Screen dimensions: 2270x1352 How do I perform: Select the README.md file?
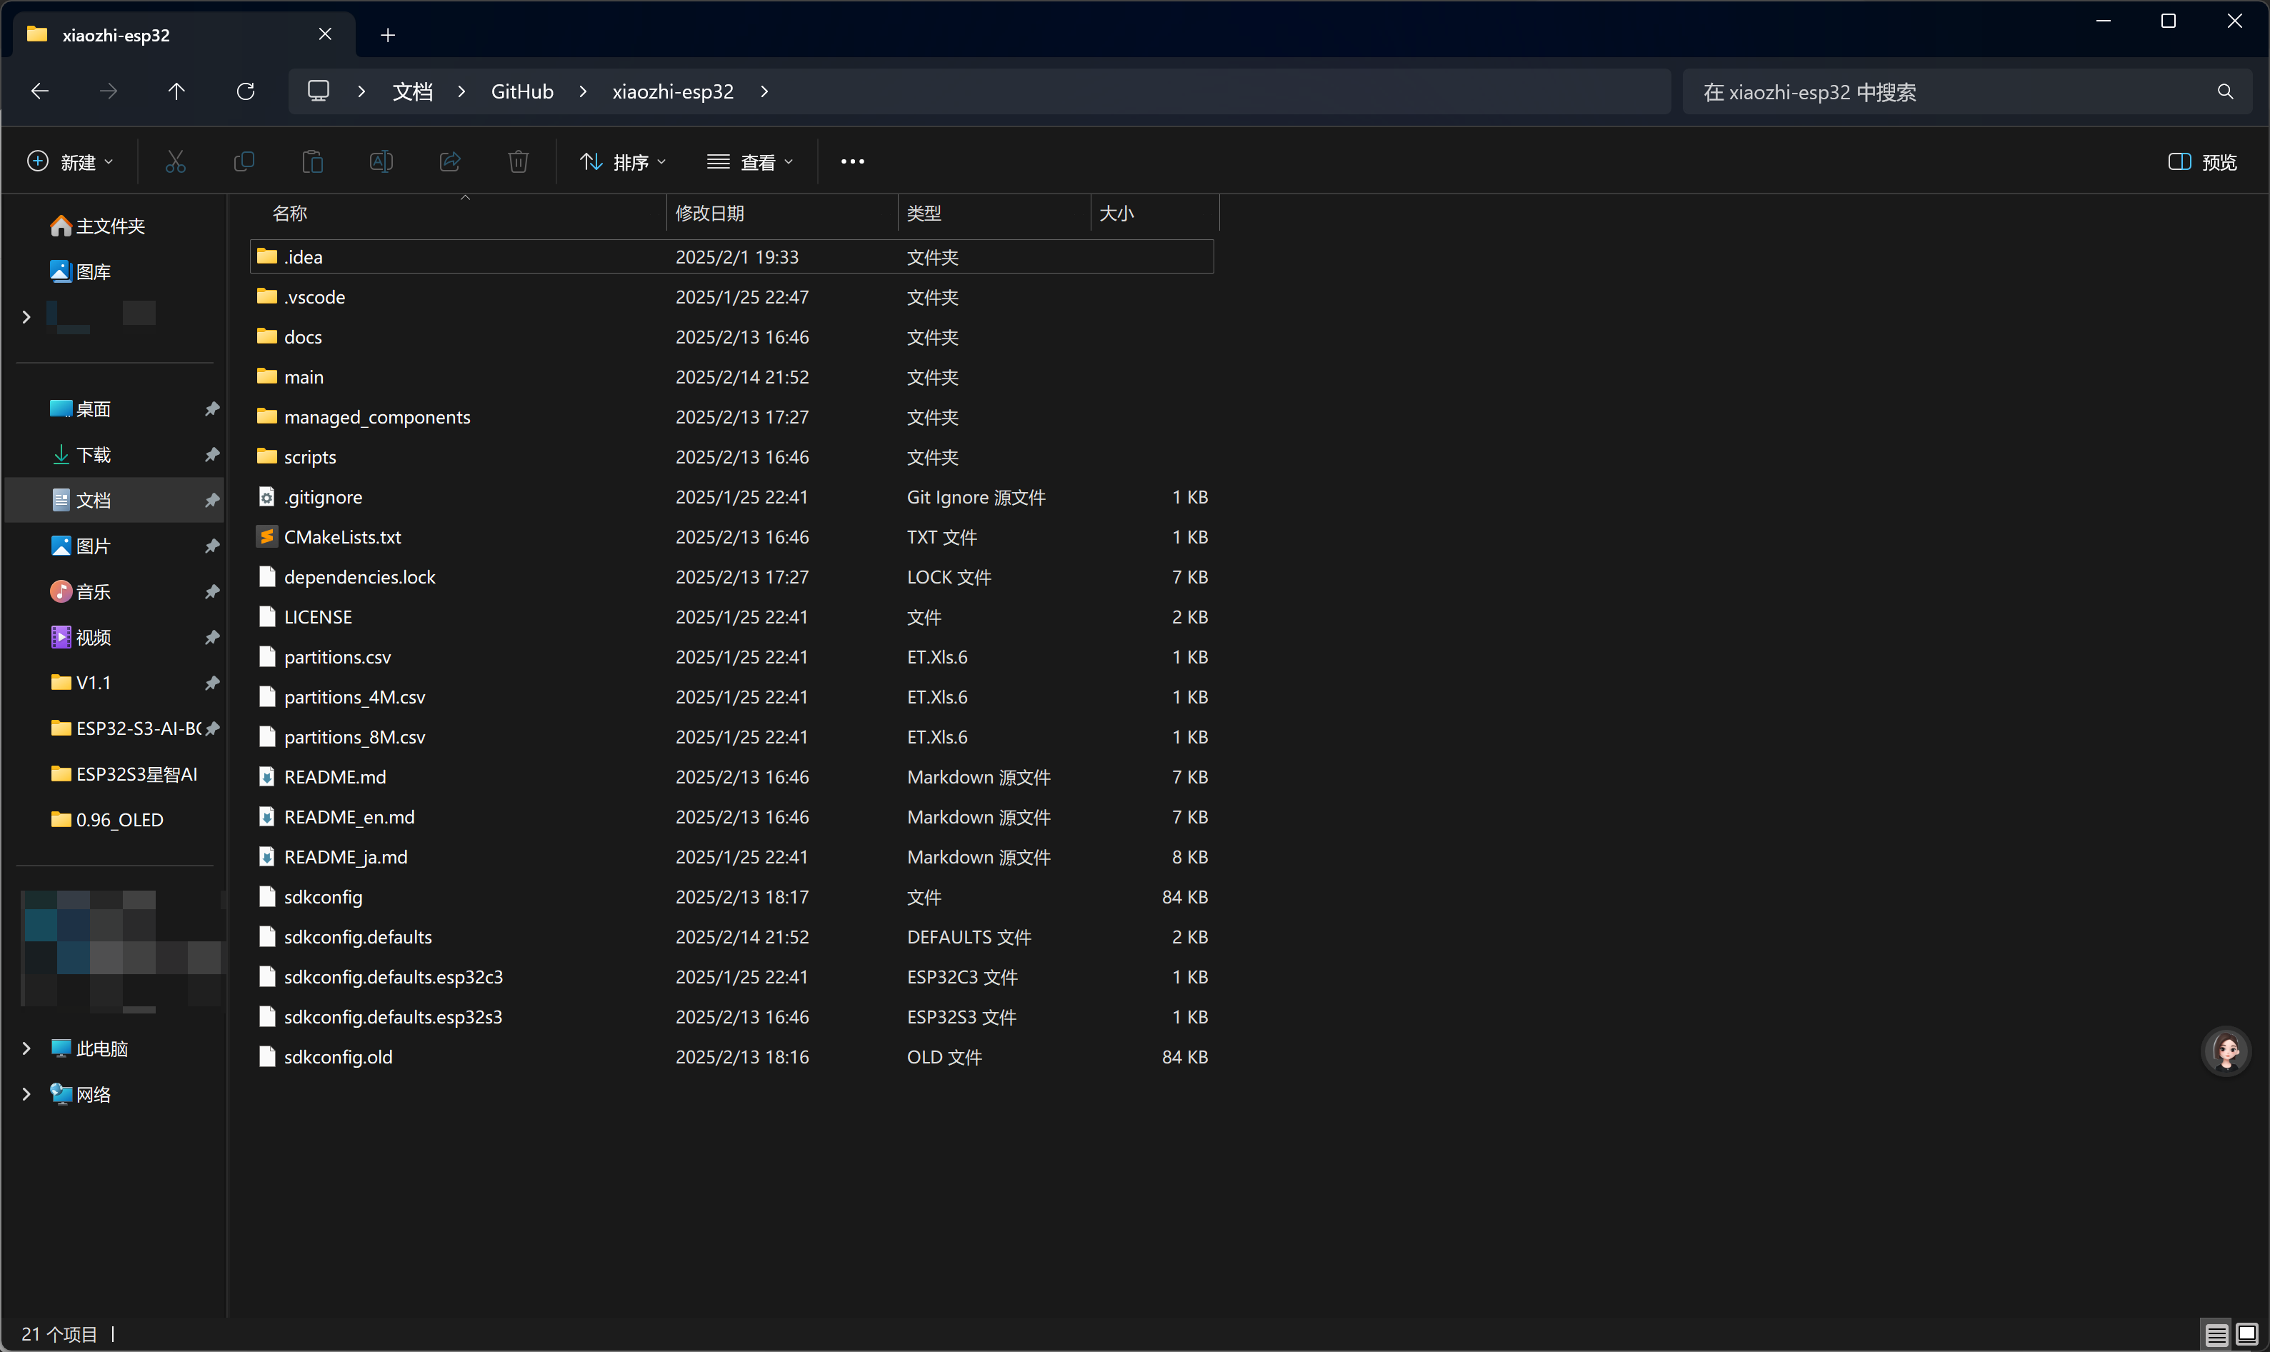click(x=335, y=777)
